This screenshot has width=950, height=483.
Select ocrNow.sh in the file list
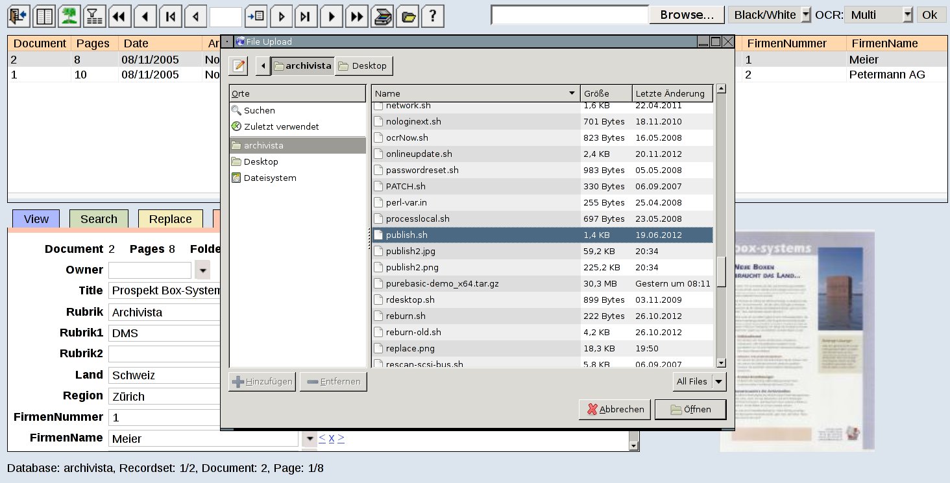pos(542,137)
